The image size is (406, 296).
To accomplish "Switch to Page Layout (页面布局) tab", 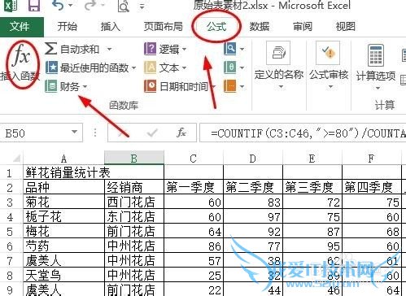I will click(x=164, y=27).
